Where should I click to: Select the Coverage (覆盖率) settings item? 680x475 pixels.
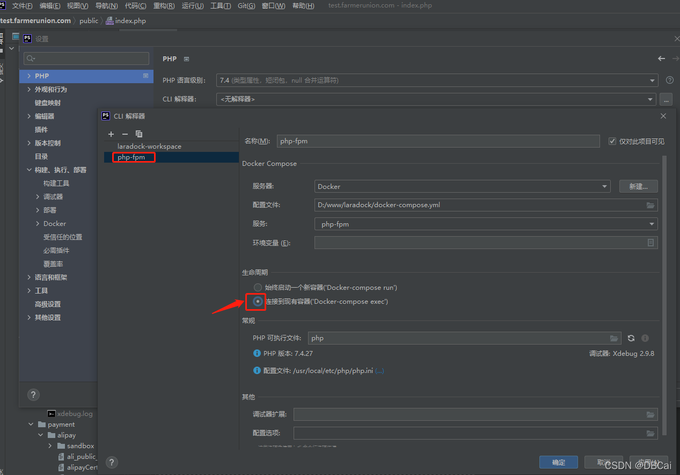pyautogui.click(x=53, y=264)
